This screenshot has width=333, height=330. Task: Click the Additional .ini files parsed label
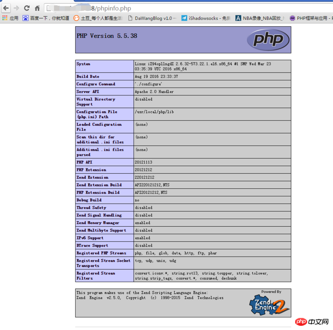(100, 152)
